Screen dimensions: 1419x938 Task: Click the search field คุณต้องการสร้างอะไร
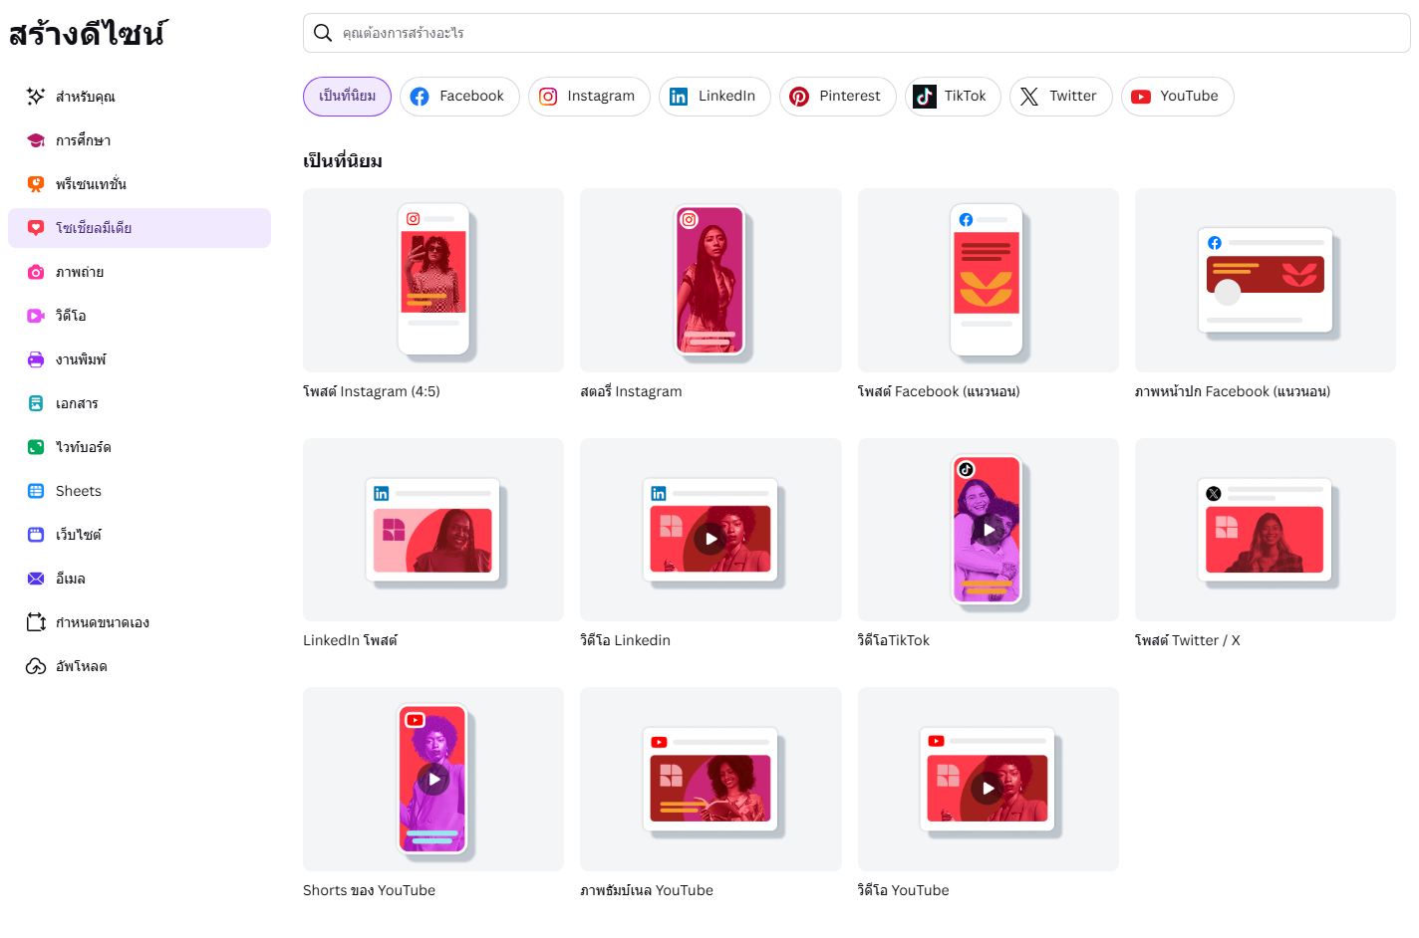(857, 33)
